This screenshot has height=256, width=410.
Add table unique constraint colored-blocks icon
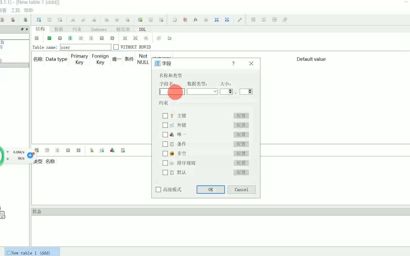point(112,150)
